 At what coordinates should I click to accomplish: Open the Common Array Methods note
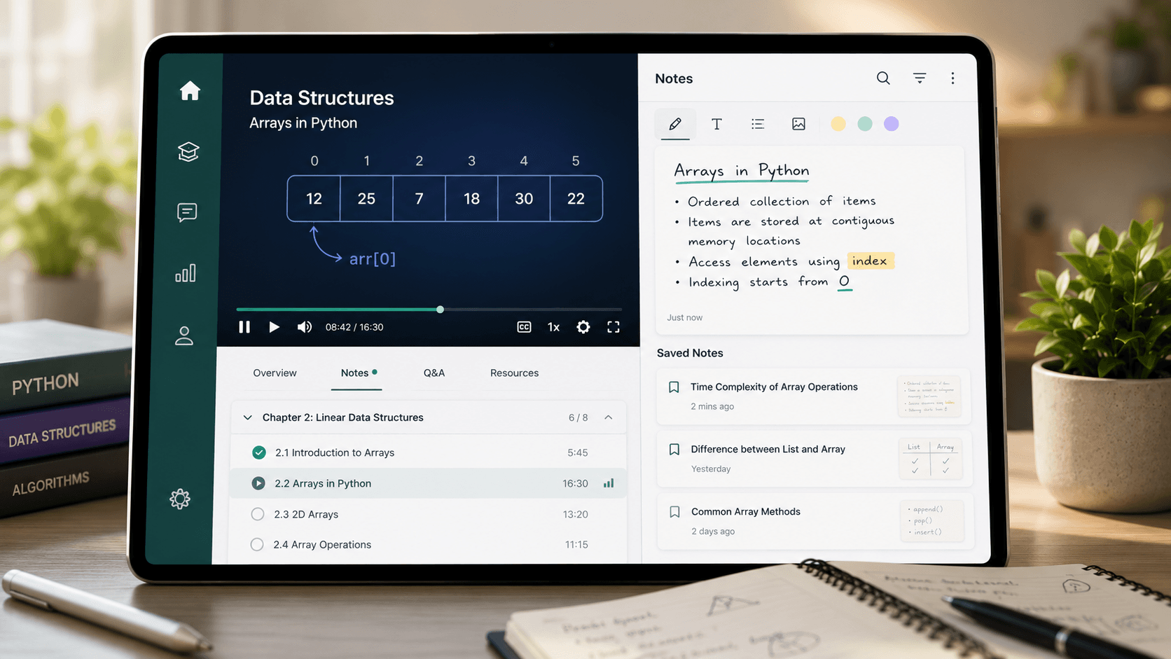coord(815,521)
